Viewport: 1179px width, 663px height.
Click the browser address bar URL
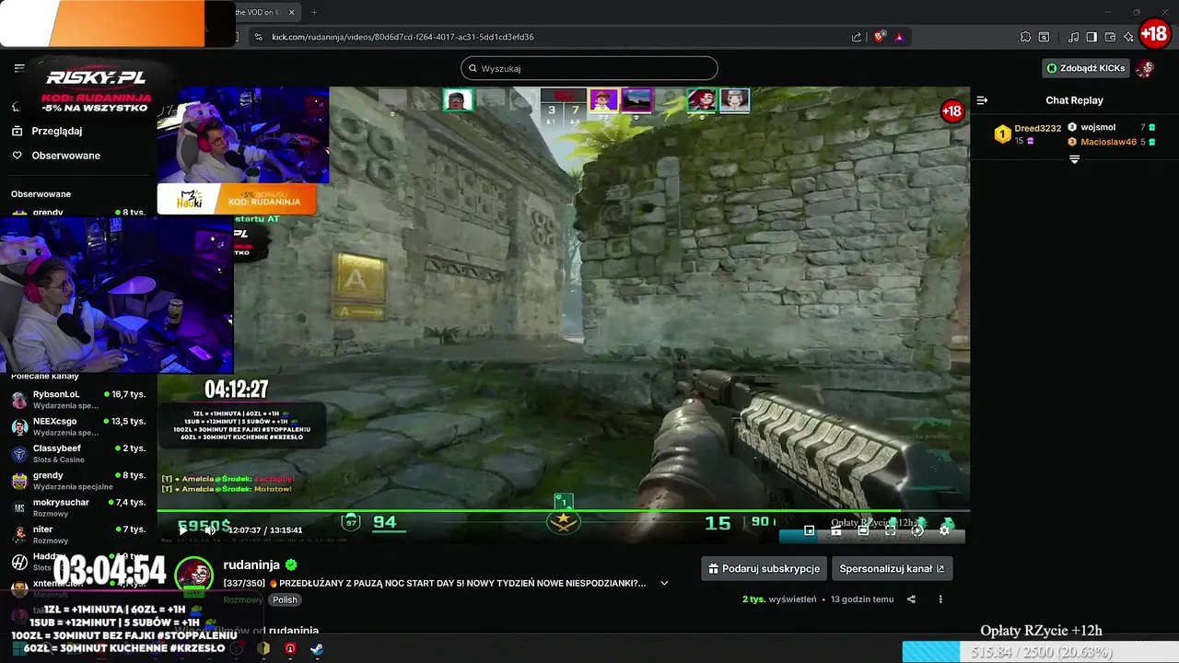tap(403, 37)
